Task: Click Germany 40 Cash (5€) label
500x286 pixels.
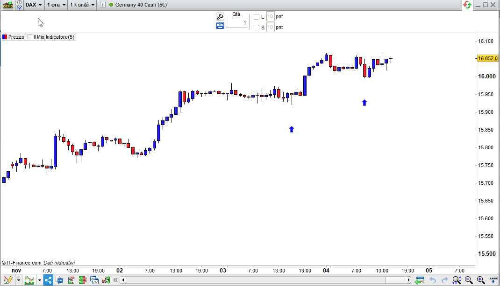Action: tap(141, 5)
